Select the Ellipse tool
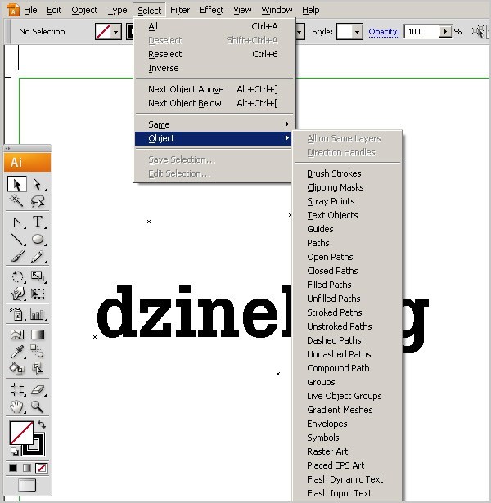This screenshot has width=491, height=503. click(x=37, y=240)
